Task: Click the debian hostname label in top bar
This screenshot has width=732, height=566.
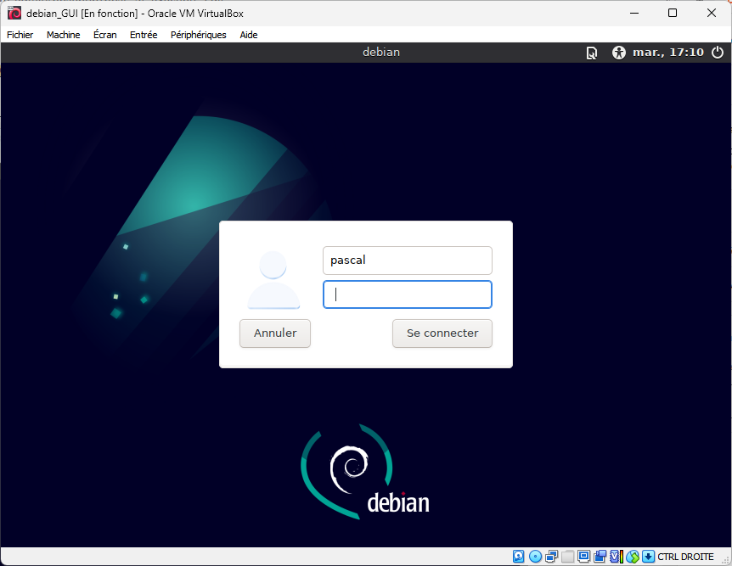Action: pyautogui.click(x=381, y=53)
